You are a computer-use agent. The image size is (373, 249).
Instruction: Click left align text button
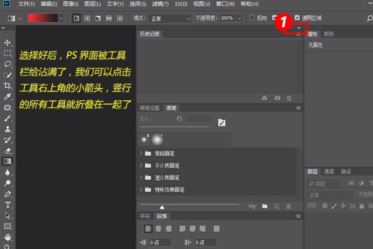click(x=148, y=228)
